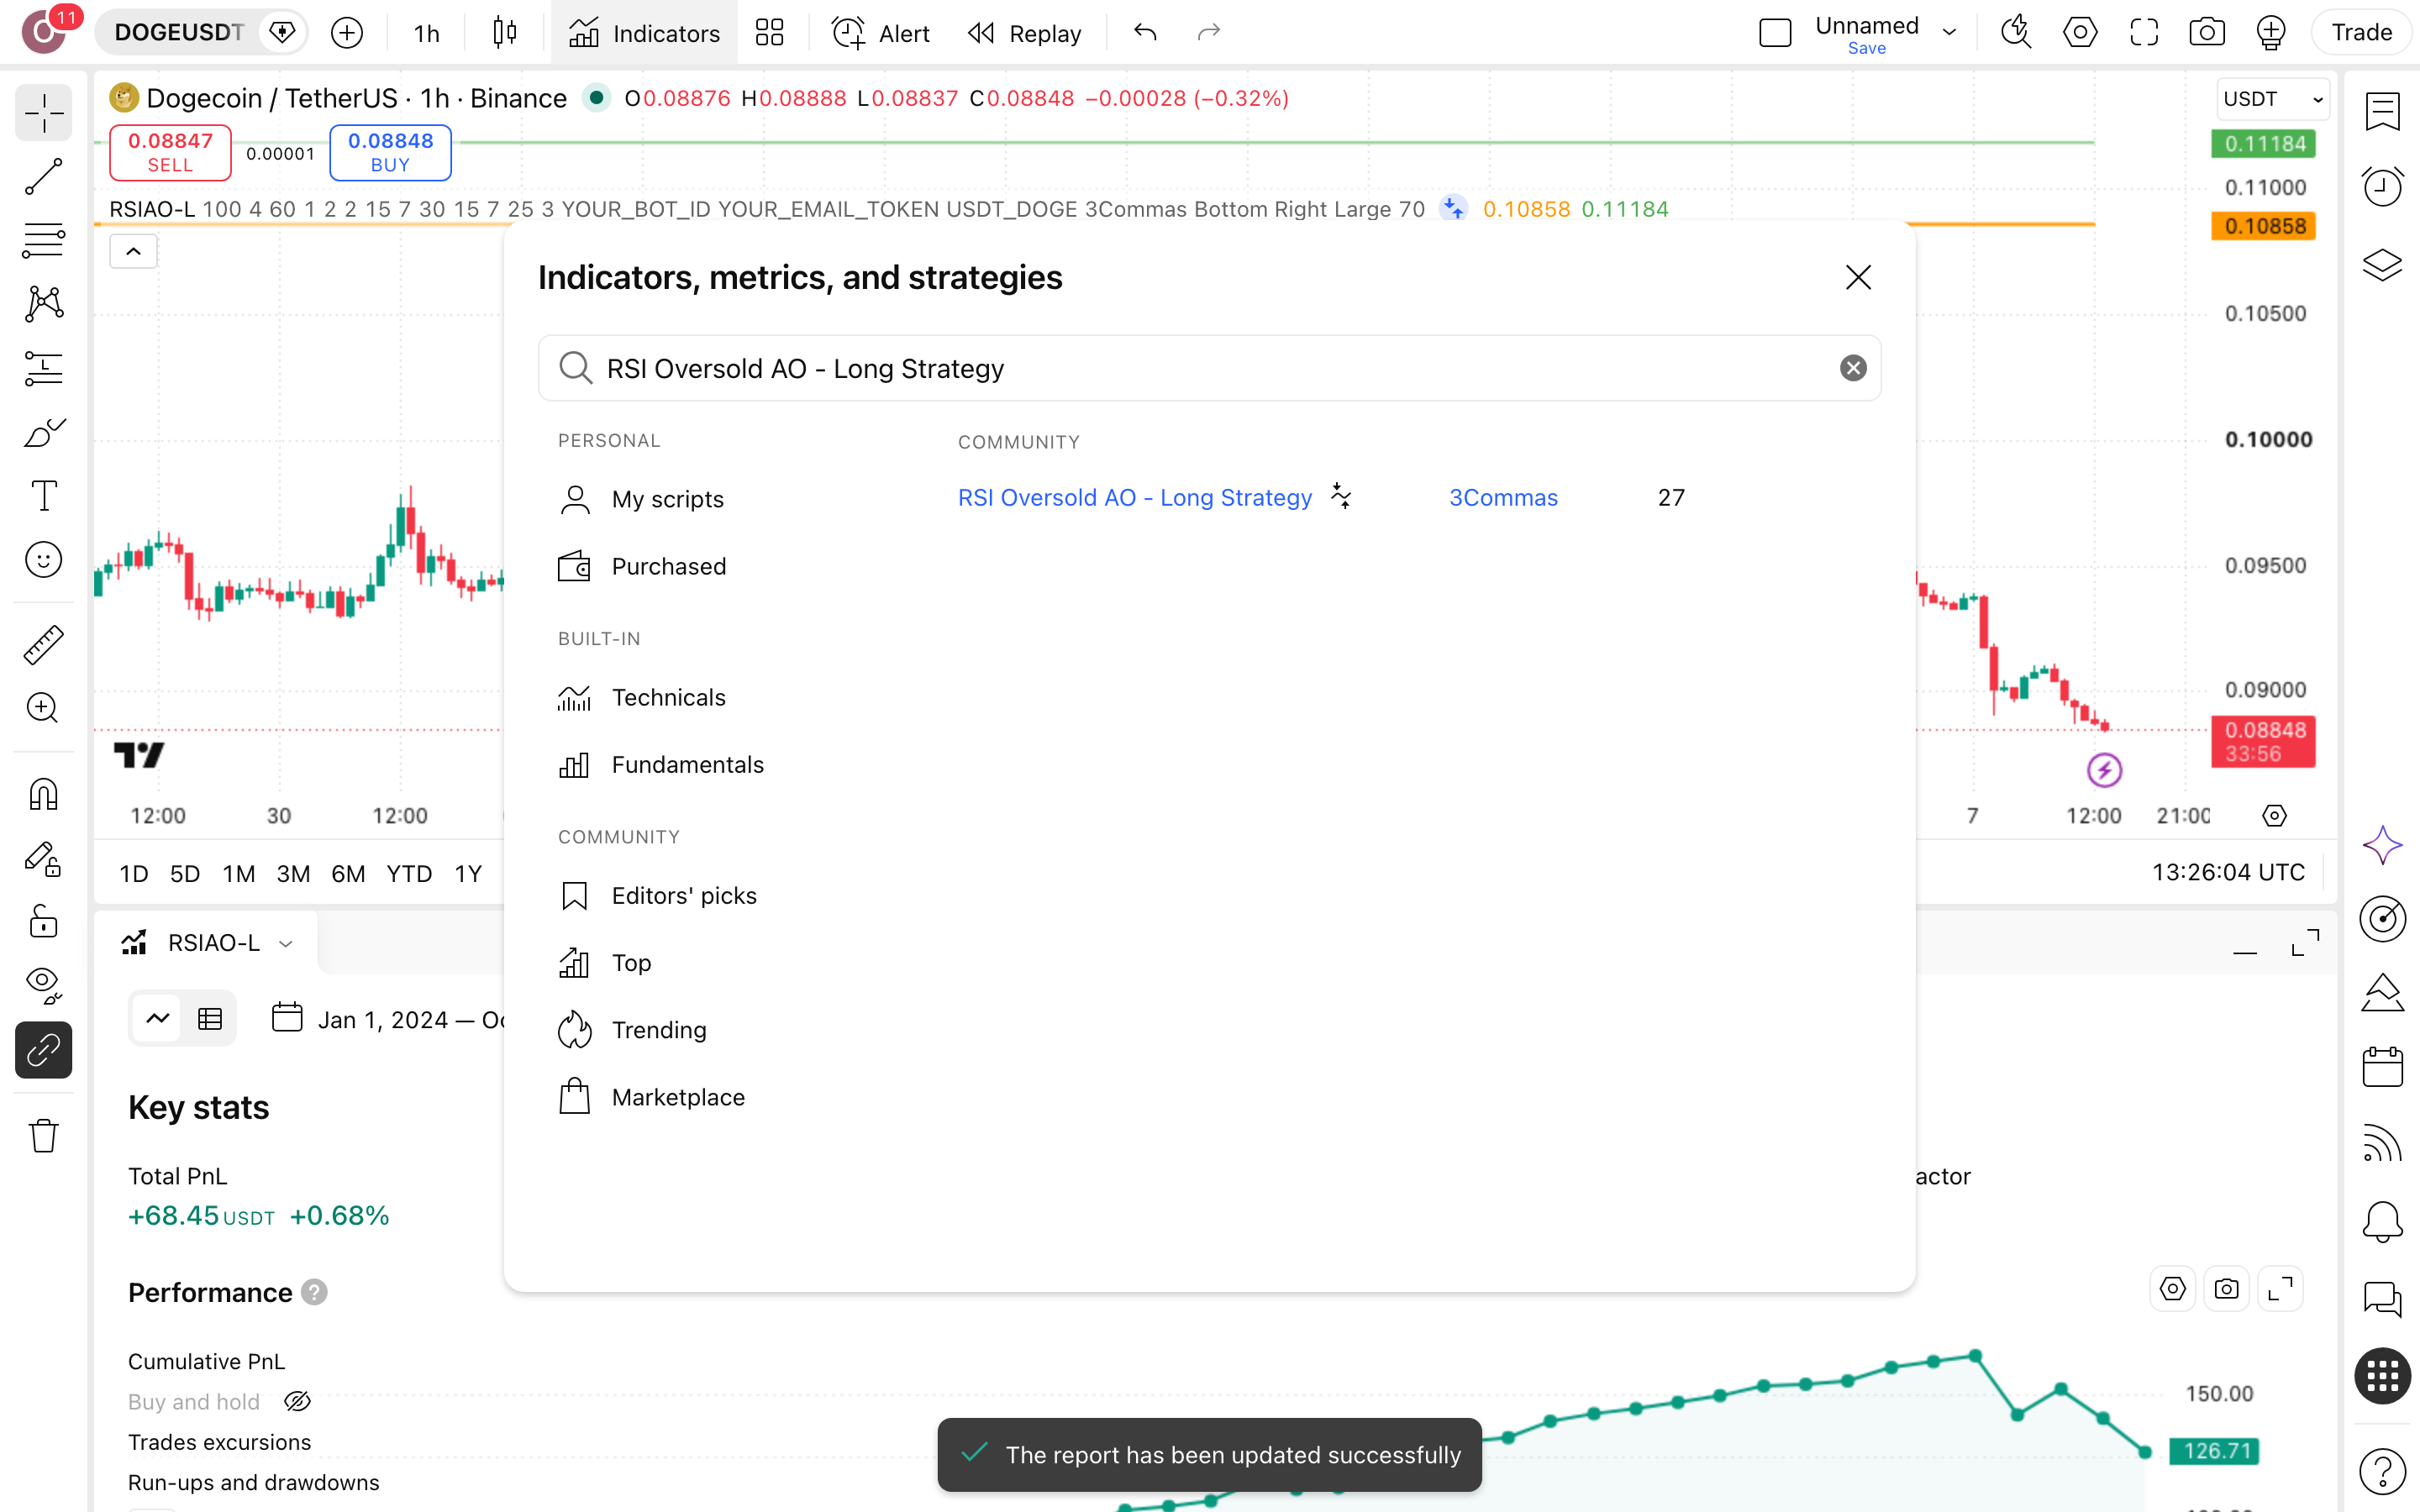Screen dimensions: 2420x1512
Task: Open the USDT currency dropdown
Action: [2272, 99]
